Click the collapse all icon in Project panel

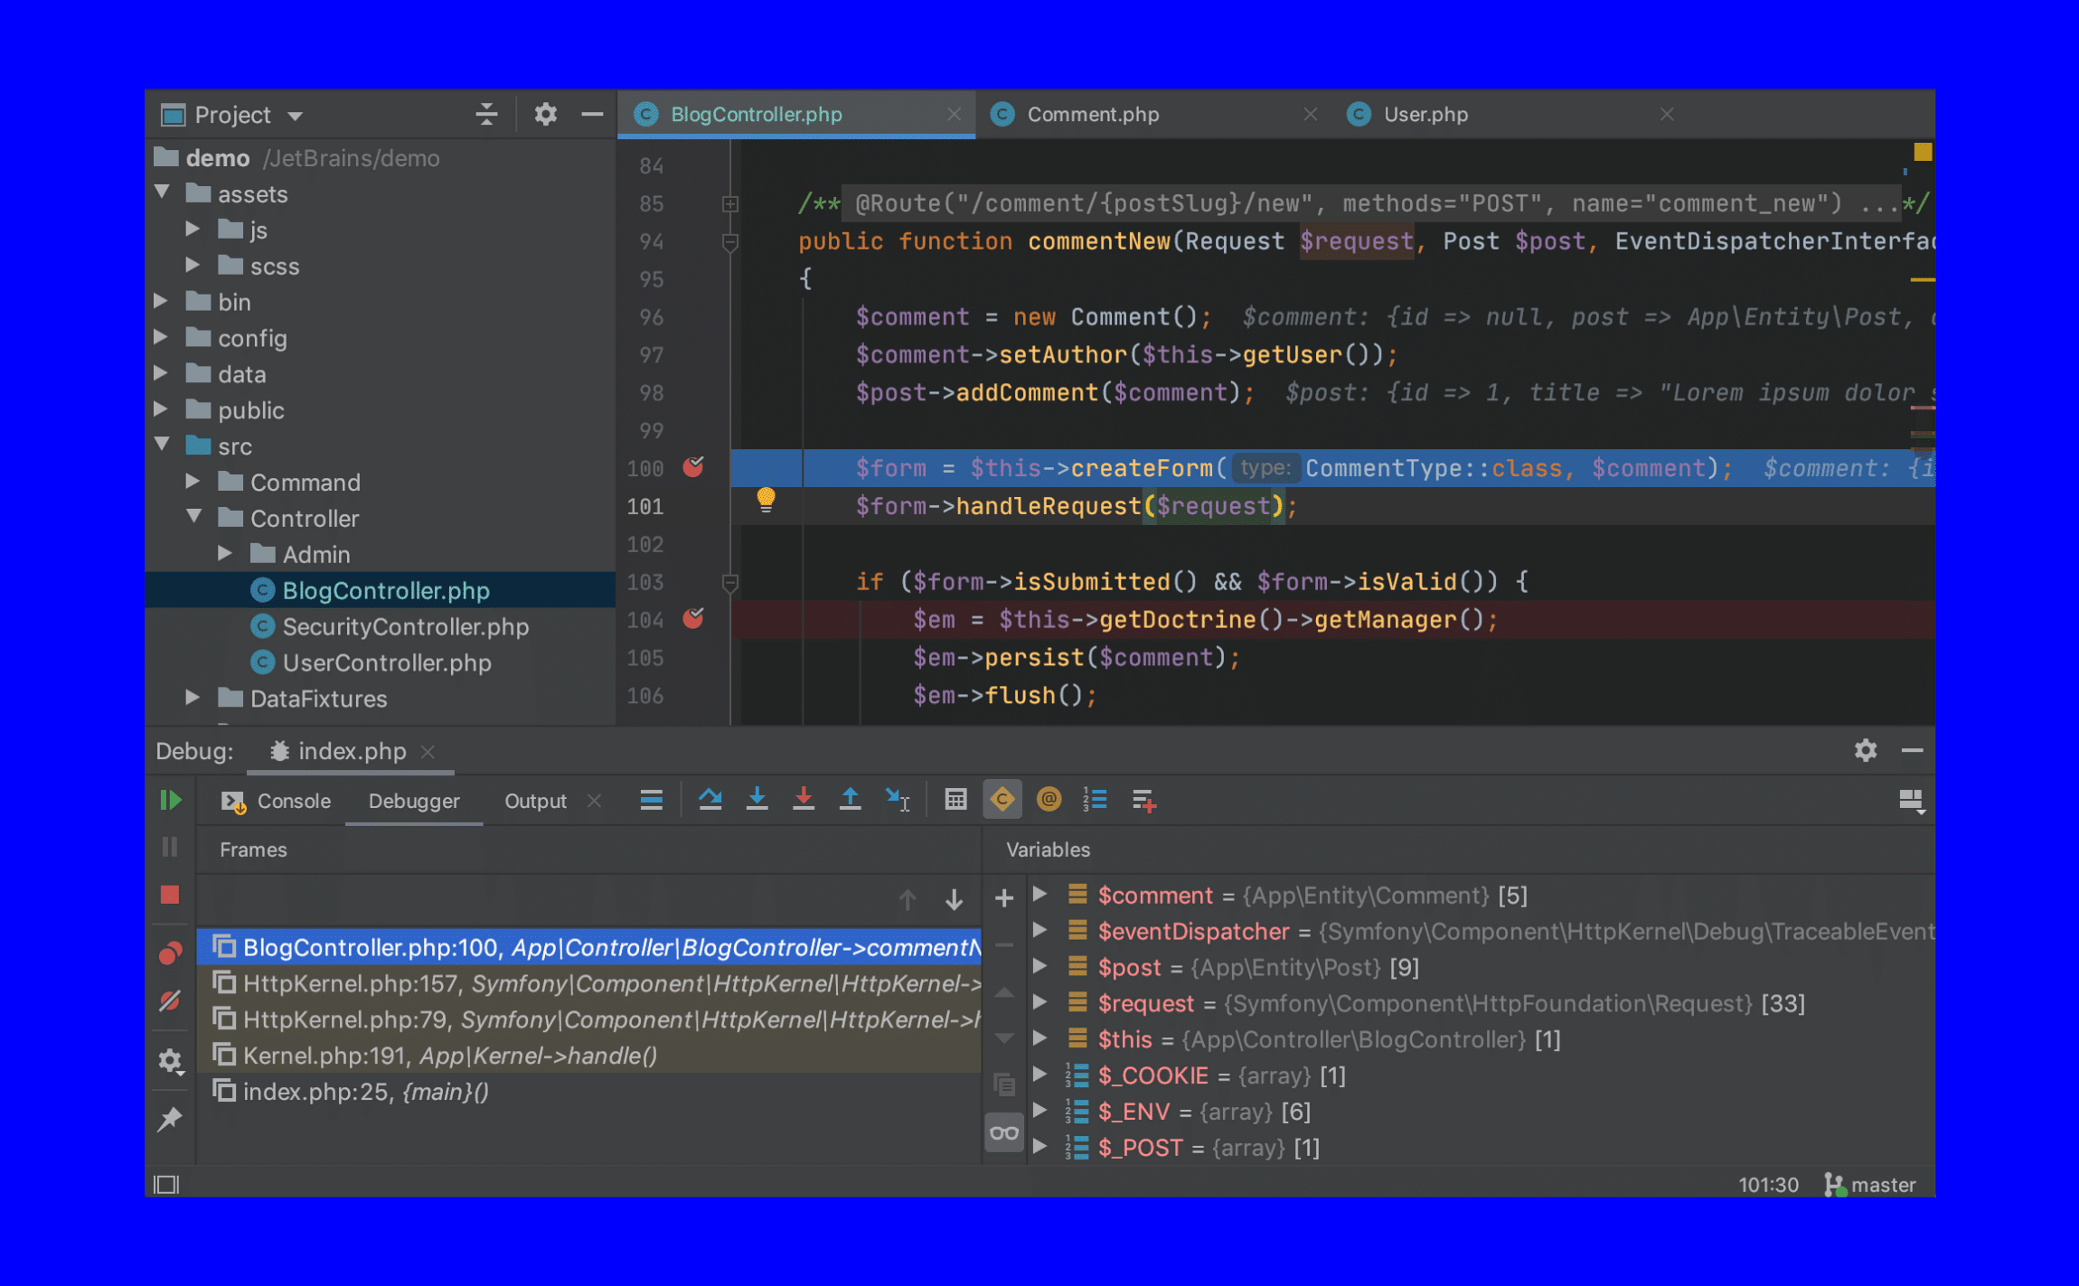tap(486, 115)
